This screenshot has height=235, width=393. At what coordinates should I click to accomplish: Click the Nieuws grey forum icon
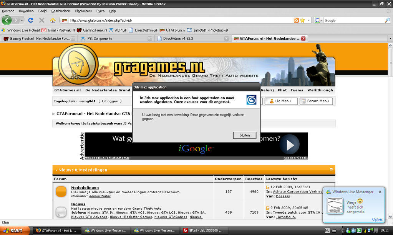pos(61,212)
